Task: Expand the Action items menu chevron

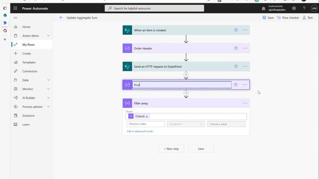Action: (x=48, y=36)
